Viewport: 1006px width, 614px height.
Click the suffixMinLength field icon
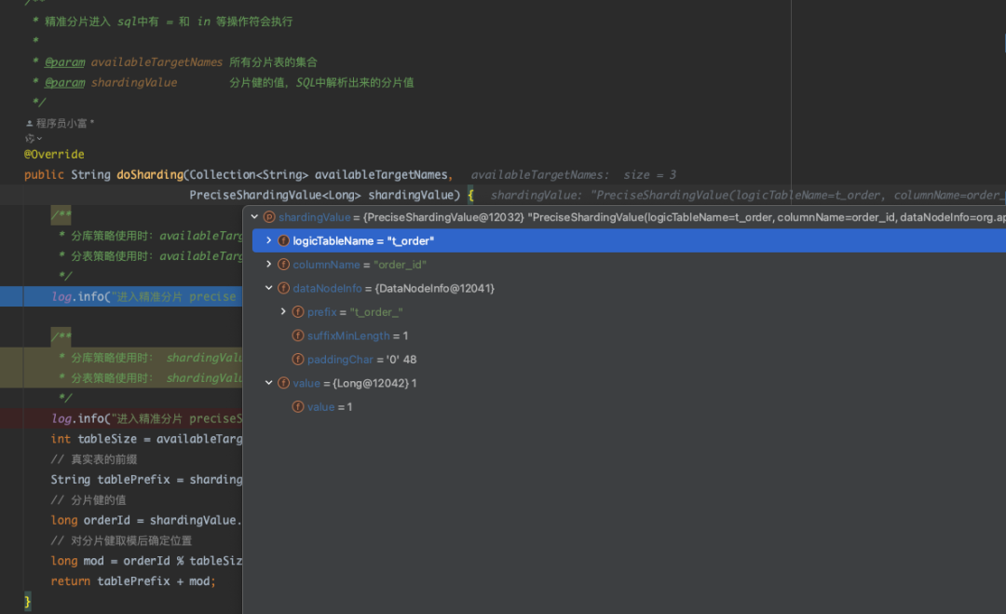[x=298, y=335]
